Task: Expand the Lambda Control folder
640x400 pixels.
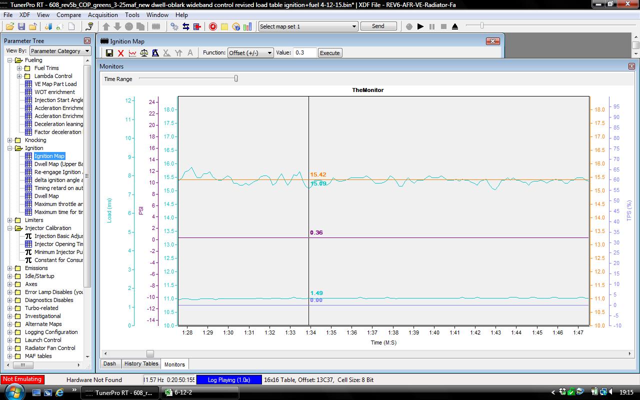Action: 19,76
